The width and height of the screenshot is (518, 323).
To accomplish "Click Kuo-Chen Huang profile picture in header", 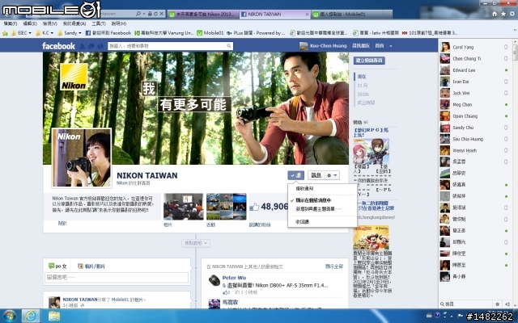I will 304,46.
